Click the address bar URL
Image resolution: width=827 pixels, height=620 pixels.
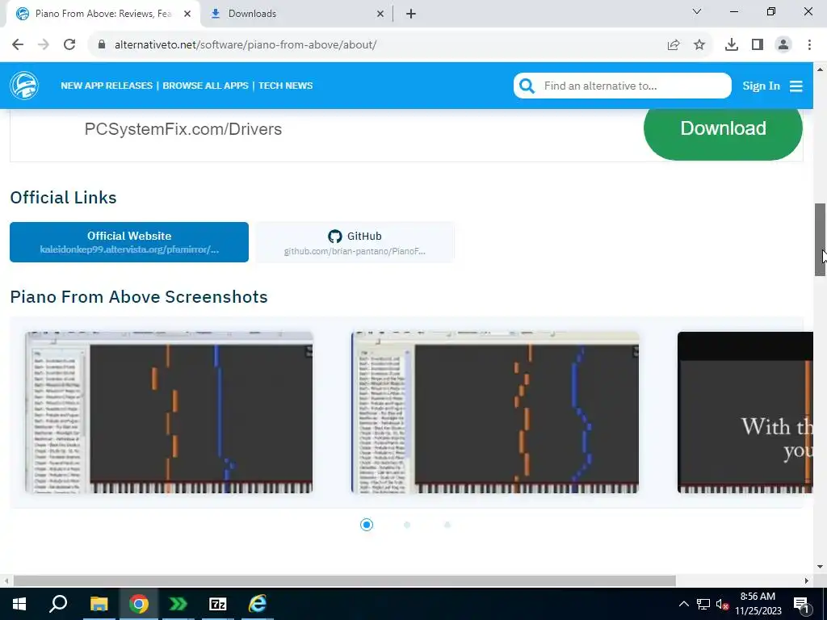tap(246, 45)
